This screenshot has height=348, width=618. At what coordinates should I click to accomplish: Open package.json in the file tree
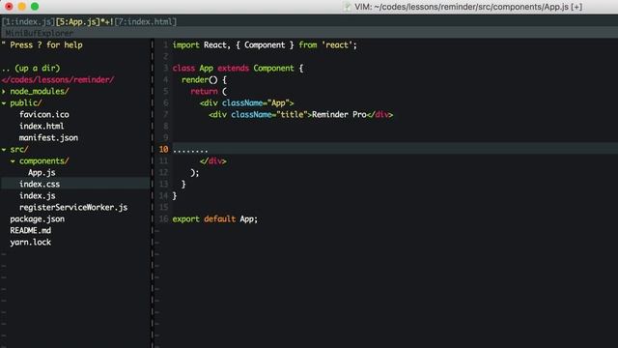(37, 219)
